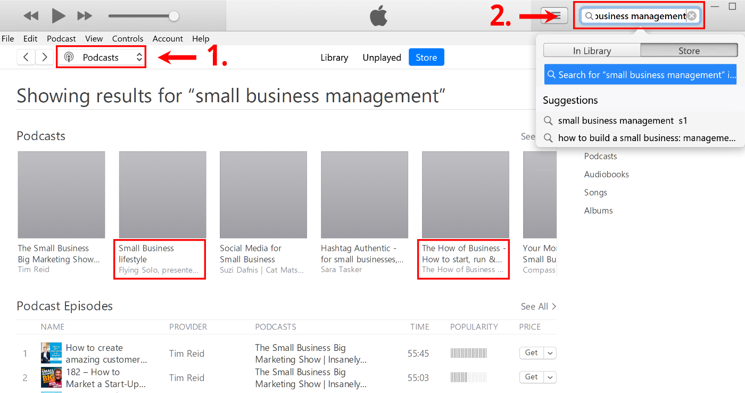This screenshot has height=393, width=745.
Task: Click the magnifier icon in search box
Action: 589,16
